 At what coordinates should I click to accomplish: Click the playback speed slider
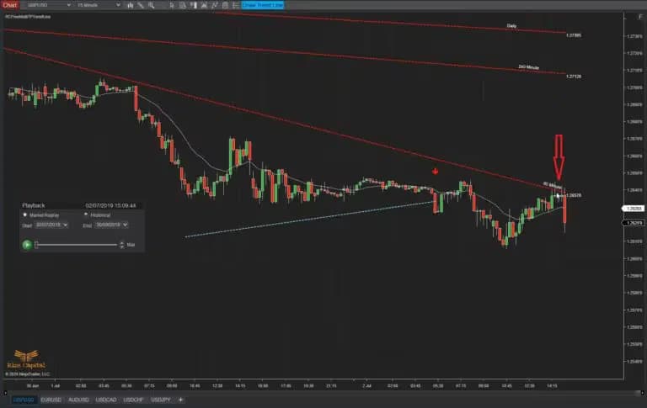coord(76,245)
